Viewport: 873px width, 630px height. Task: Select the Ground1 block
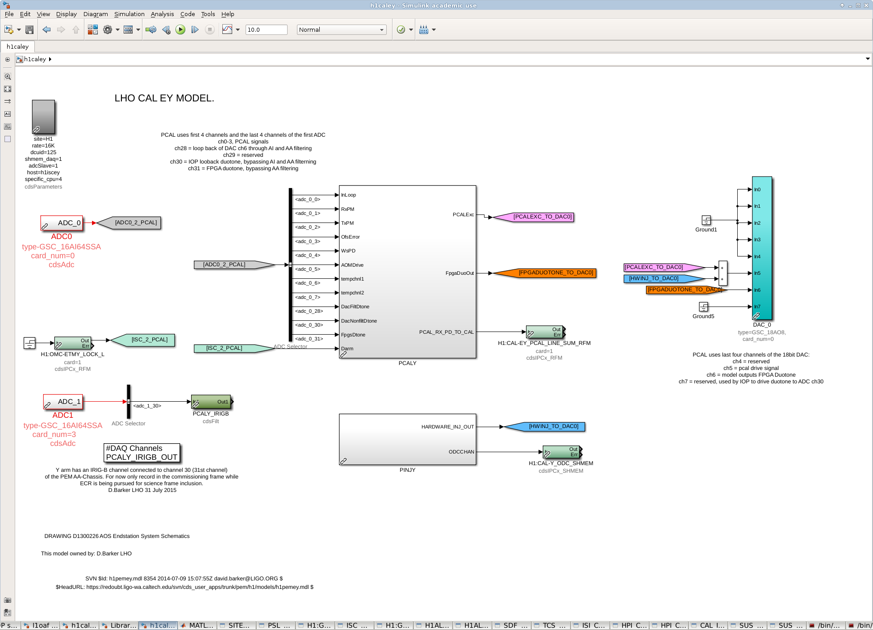point(706,220)
